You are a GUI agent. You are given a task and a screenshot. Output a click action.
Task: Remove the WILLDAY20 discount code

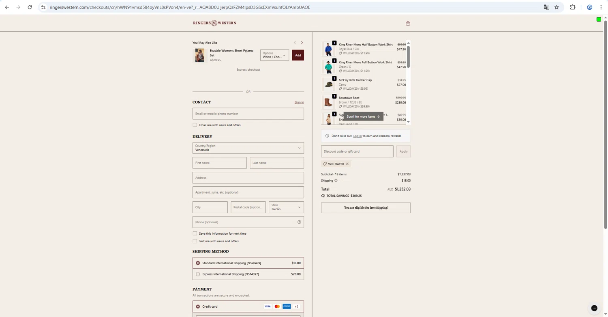[x=347, y=164]
